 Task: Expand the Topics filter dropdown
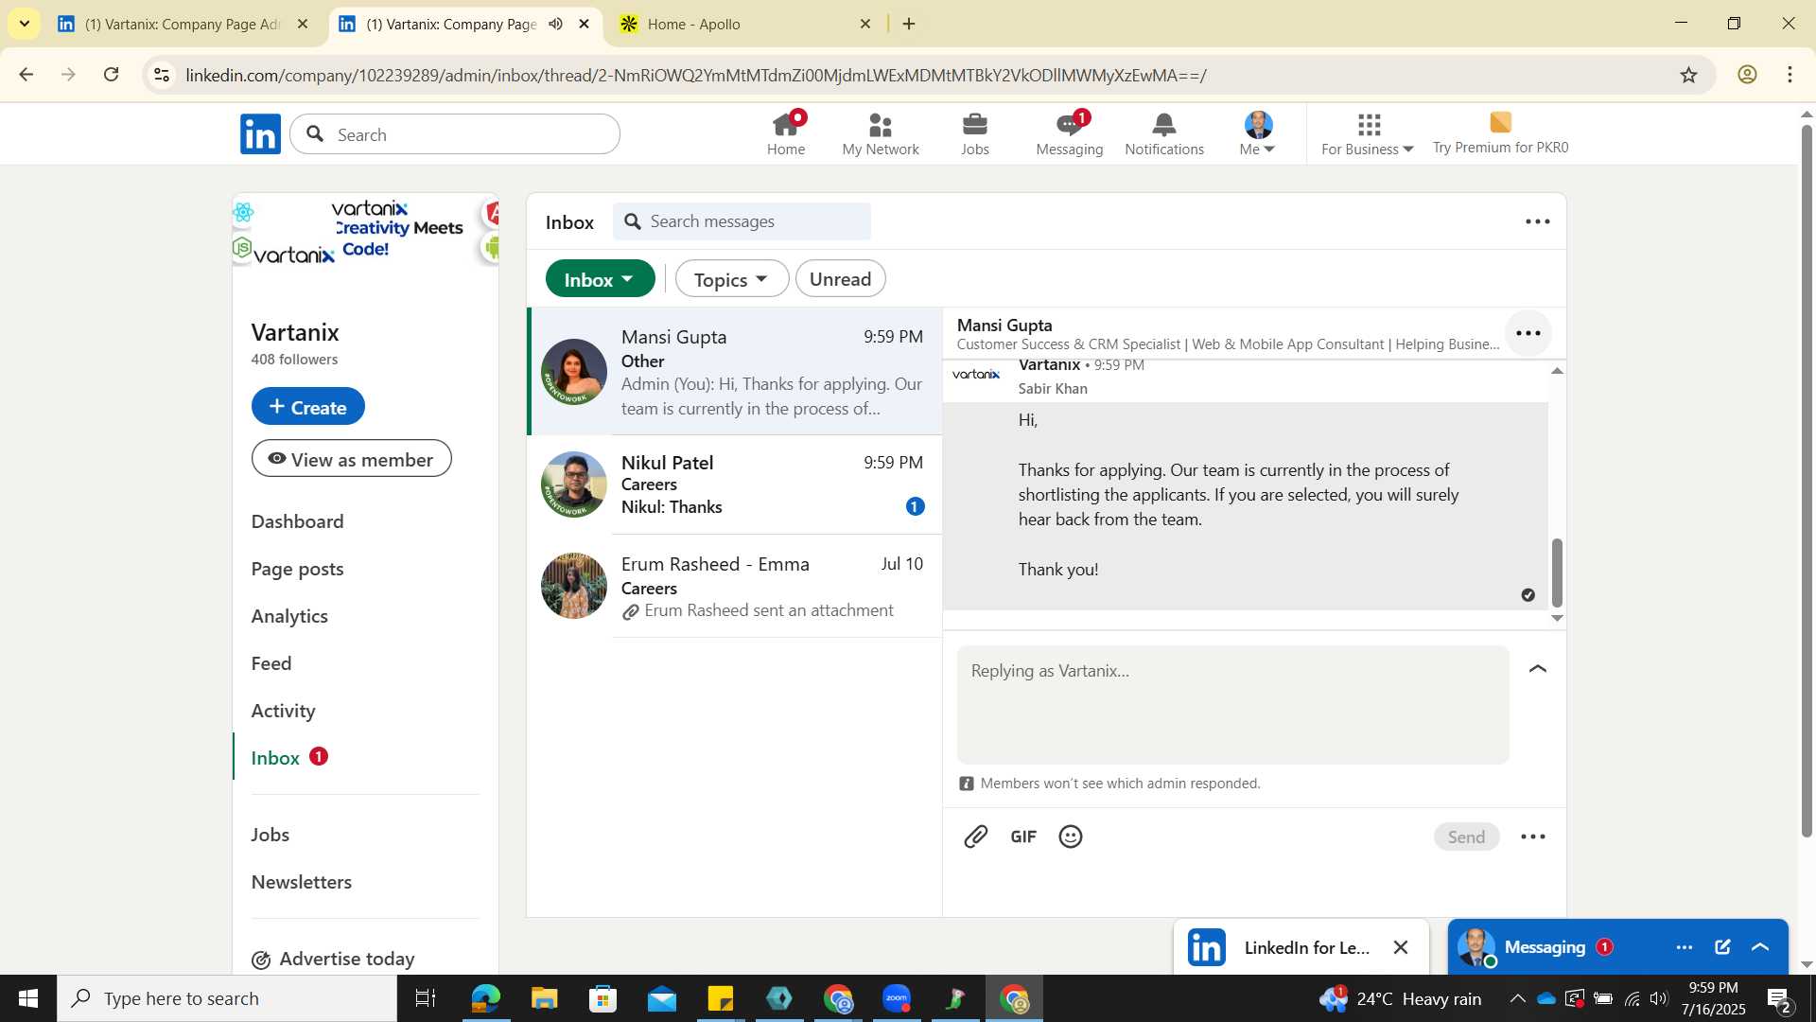[731, 279]
